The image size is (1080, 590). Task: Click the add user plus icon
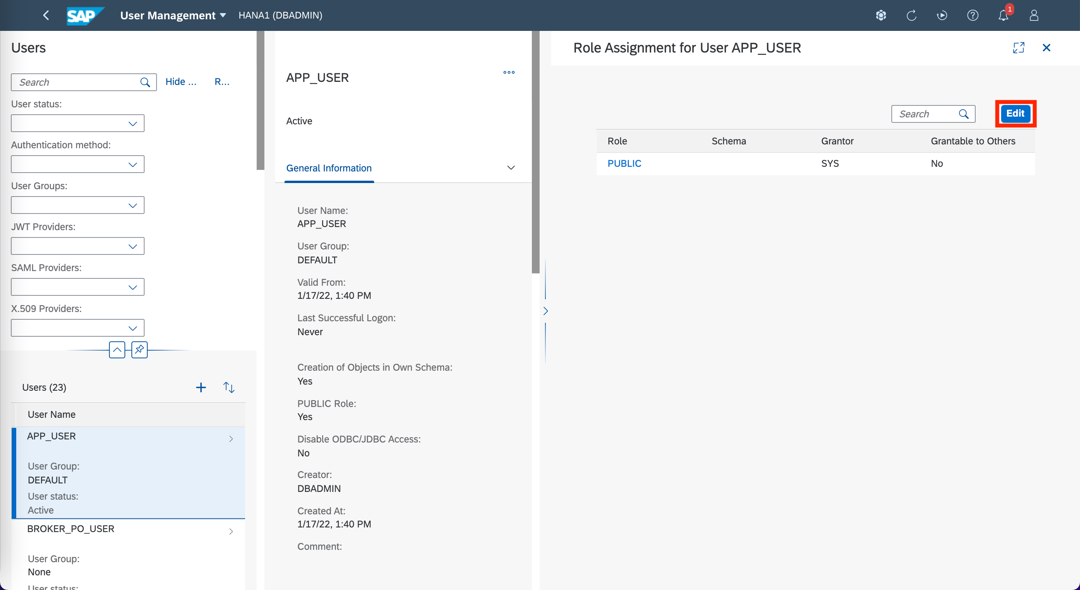tap(201, 387)
